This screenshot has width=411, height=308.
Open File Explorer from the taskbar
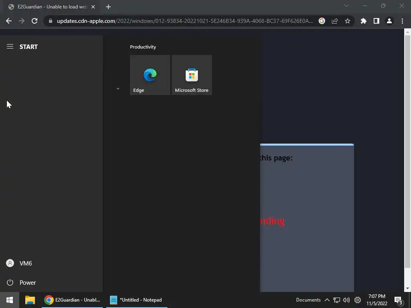tap(30, 300)
